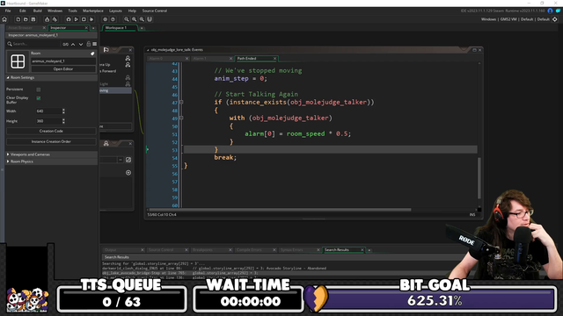Click the large room grid thumbnail icon
Image resolution: width=563 pixels, height=316 pixels.
[x=18, y=61]
